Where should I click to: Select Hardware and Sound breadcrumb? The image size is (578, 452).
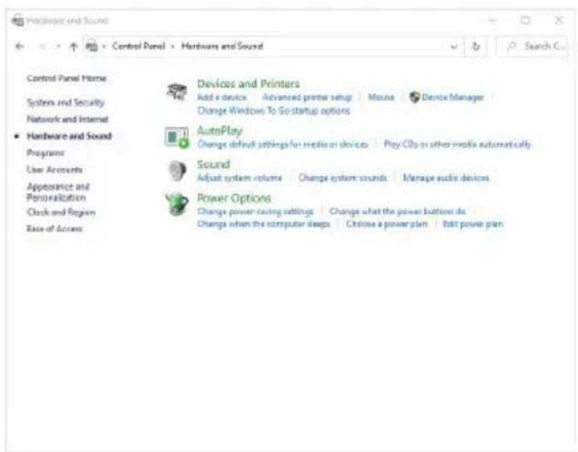click(x=222, y=46)
